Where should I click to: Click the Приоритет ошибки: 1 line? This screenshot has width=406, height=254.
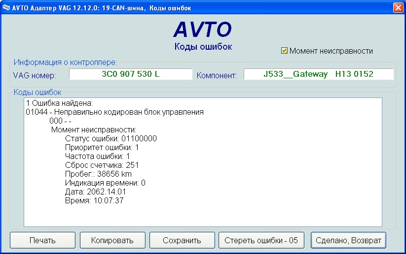pos(102,148)
